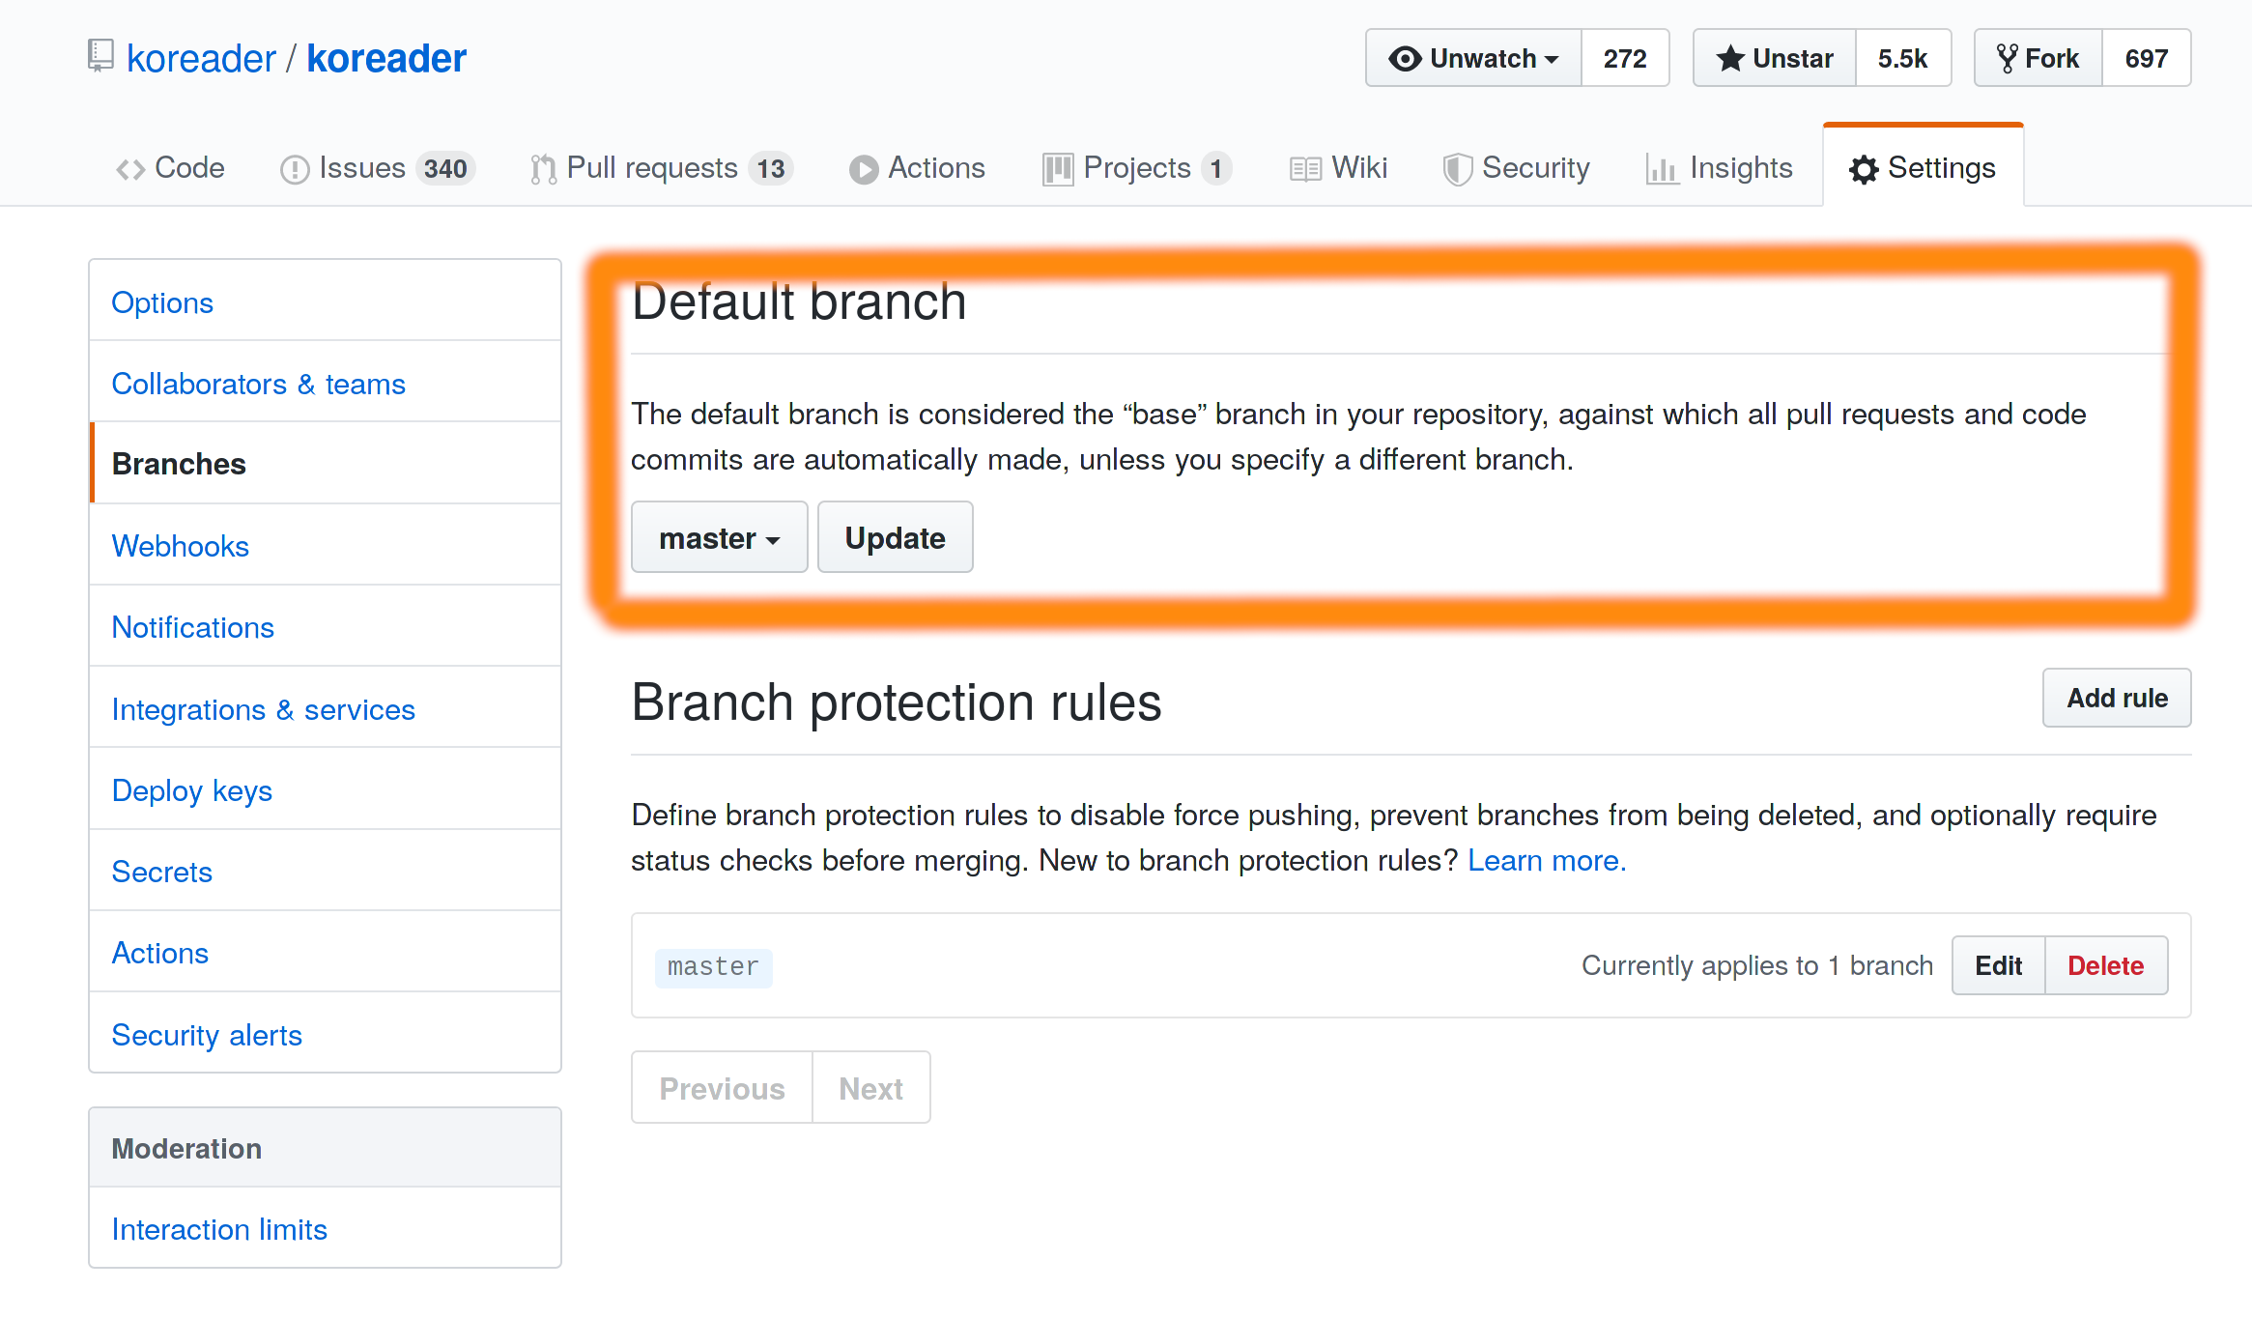Image resolution: width=2252 pixels, height=1318 pixels.
Task: Open the bold koreader repository link
Action: [386, 59]
